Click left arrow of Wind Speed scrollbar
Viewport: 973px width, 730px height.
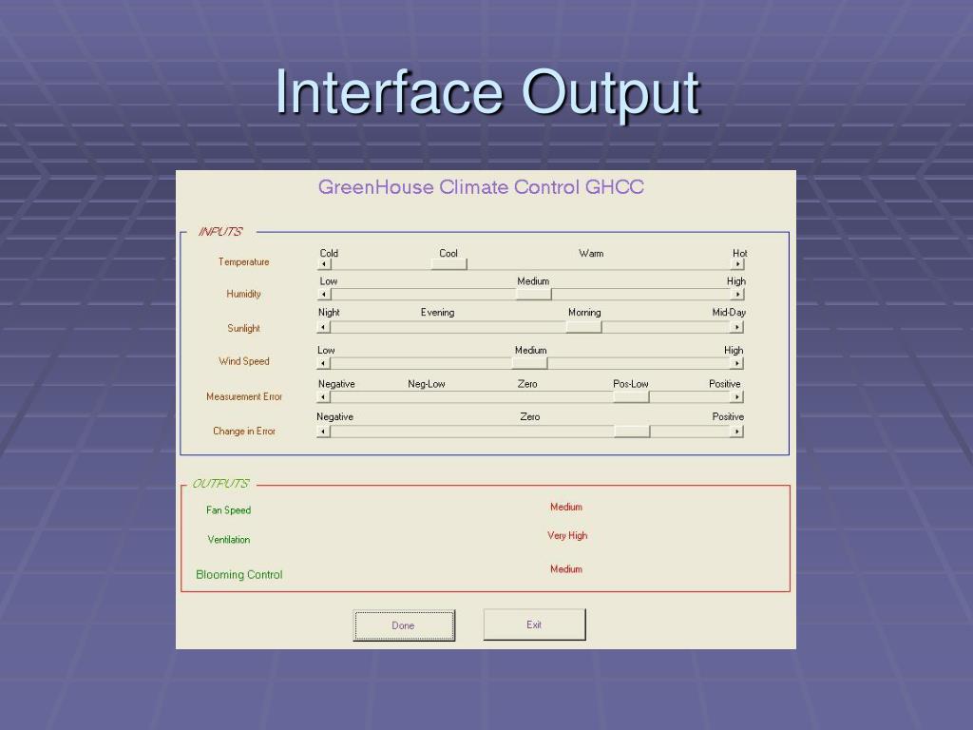click(x=324, y=364)
